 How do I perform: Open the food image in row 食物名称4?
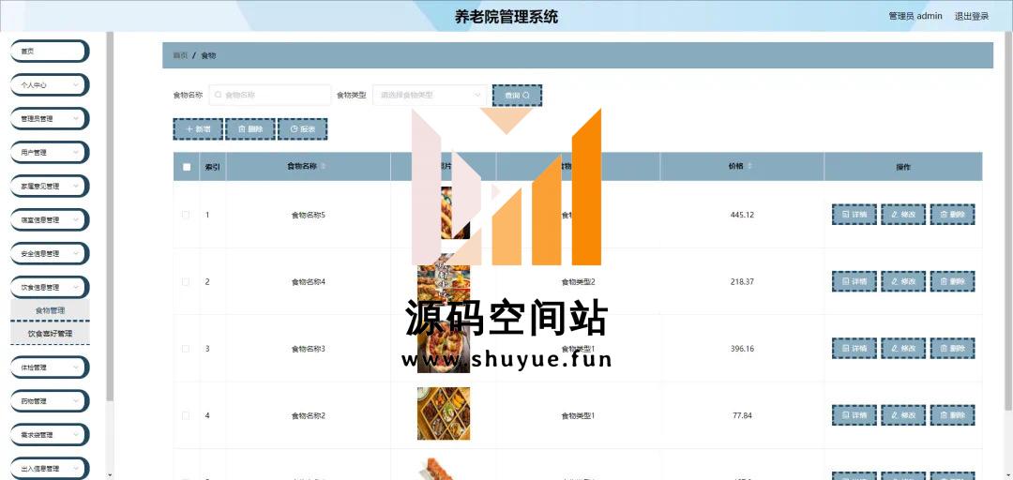pos(444,281)
